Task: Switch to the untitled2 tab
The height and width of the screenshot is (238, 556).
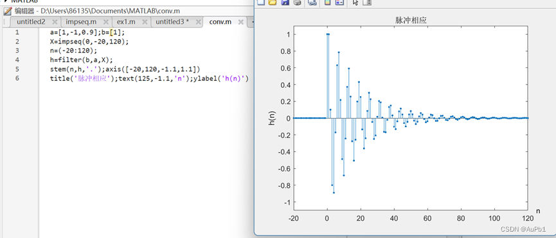Action: pos(31,22)
